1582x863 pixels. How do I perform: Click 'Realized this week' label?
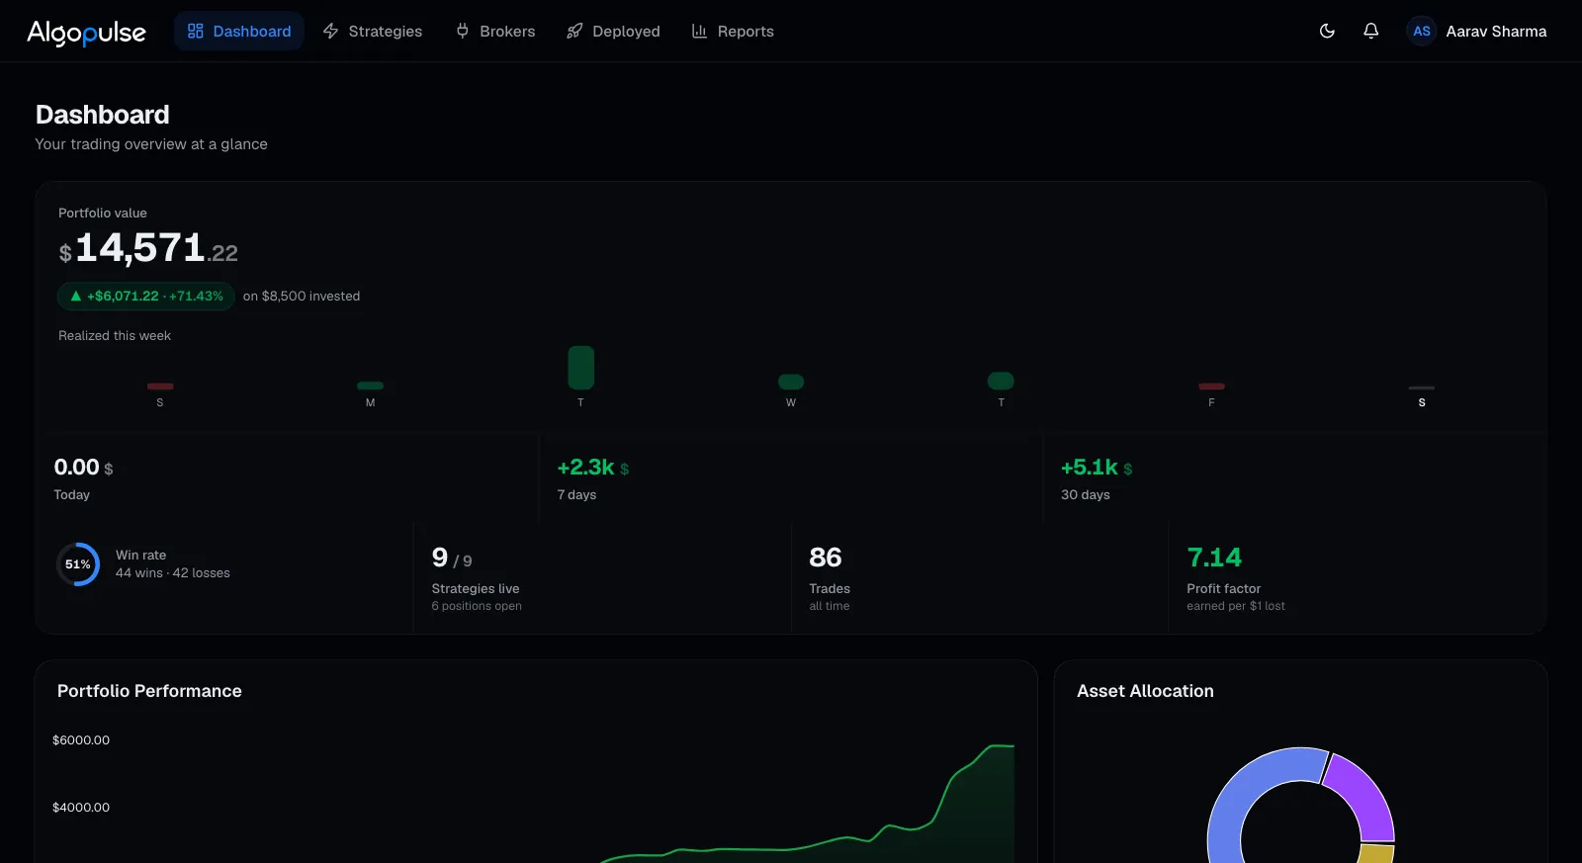point(115,336)
